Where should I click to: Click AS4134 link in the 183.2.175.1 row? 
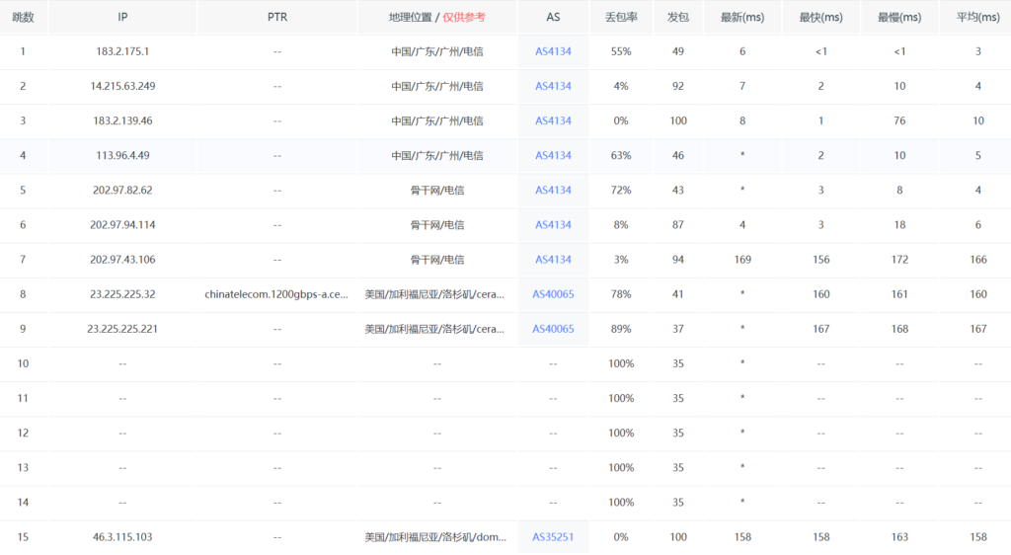pos(553,51)
